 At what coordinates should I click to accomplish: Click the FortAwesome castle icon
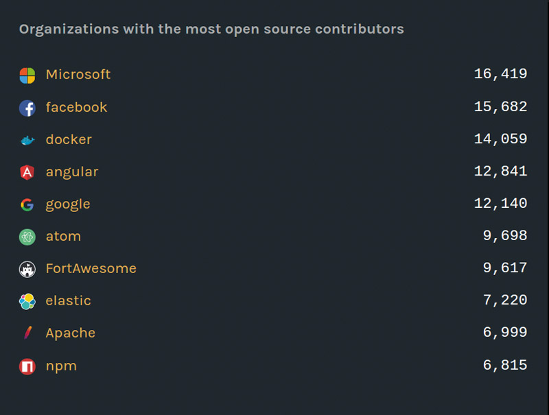pos(27,269)
